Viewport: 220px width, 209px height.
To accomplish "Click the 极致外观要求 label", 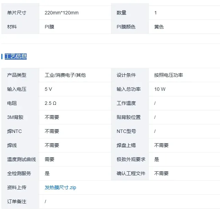I will 131,159.
